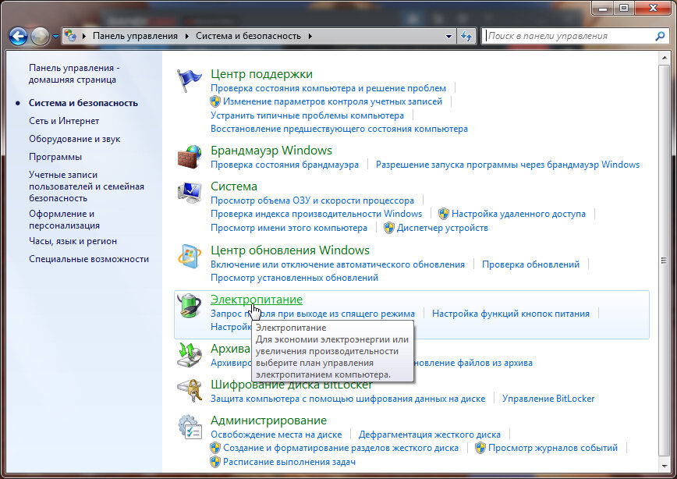The image size is (677, 479).
Task: Open Настройка удаленного доступа
Action: [519, 214]
